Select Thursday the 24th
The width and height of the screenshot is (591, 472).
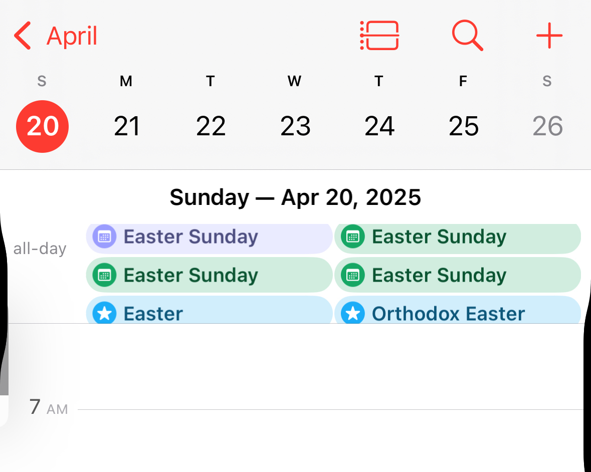coord(379,126)
